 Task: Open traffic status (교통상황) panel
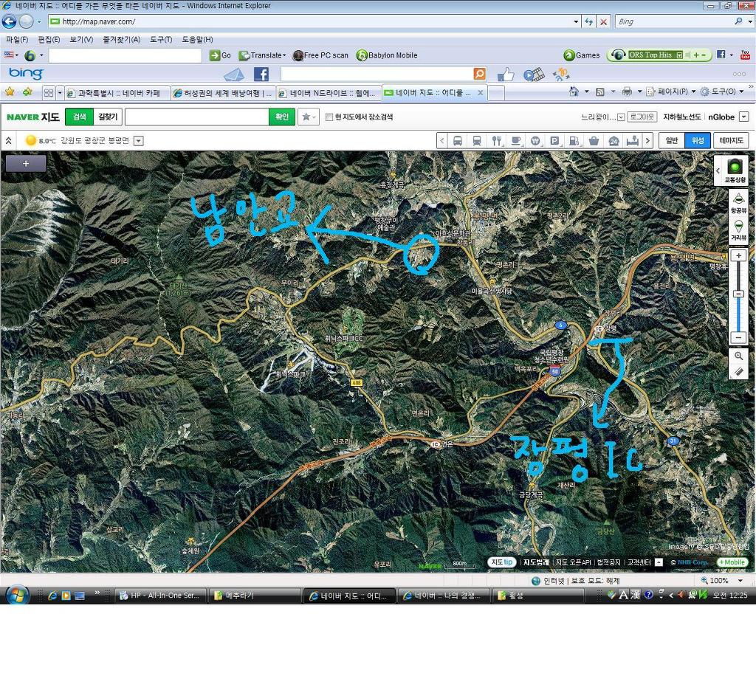[x=735, y=170]
